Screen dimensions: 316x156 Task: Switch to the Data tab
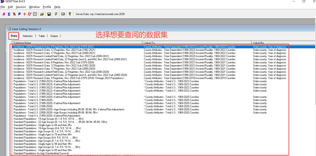pos(14,36)
